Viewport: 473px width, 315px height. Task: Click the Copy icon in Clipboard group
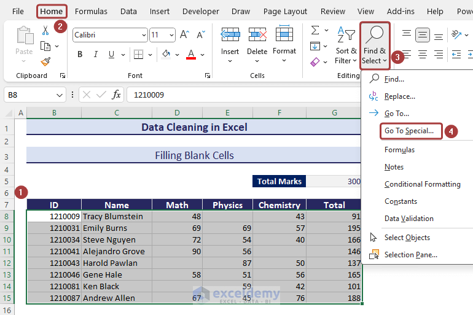[x=45, y=46]
